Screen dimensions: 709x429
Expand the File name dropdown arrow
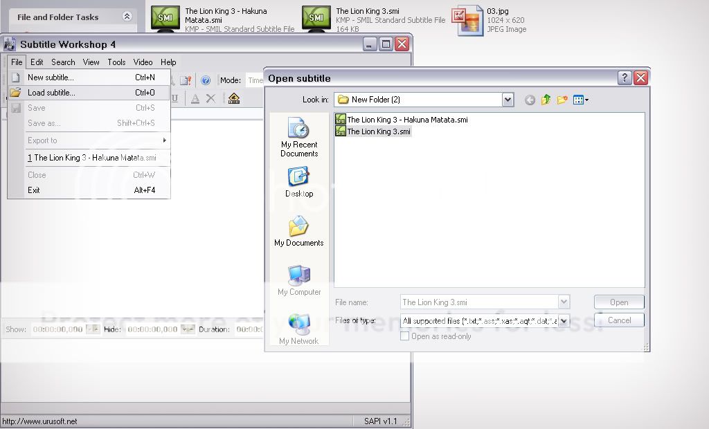pos(564,302)
